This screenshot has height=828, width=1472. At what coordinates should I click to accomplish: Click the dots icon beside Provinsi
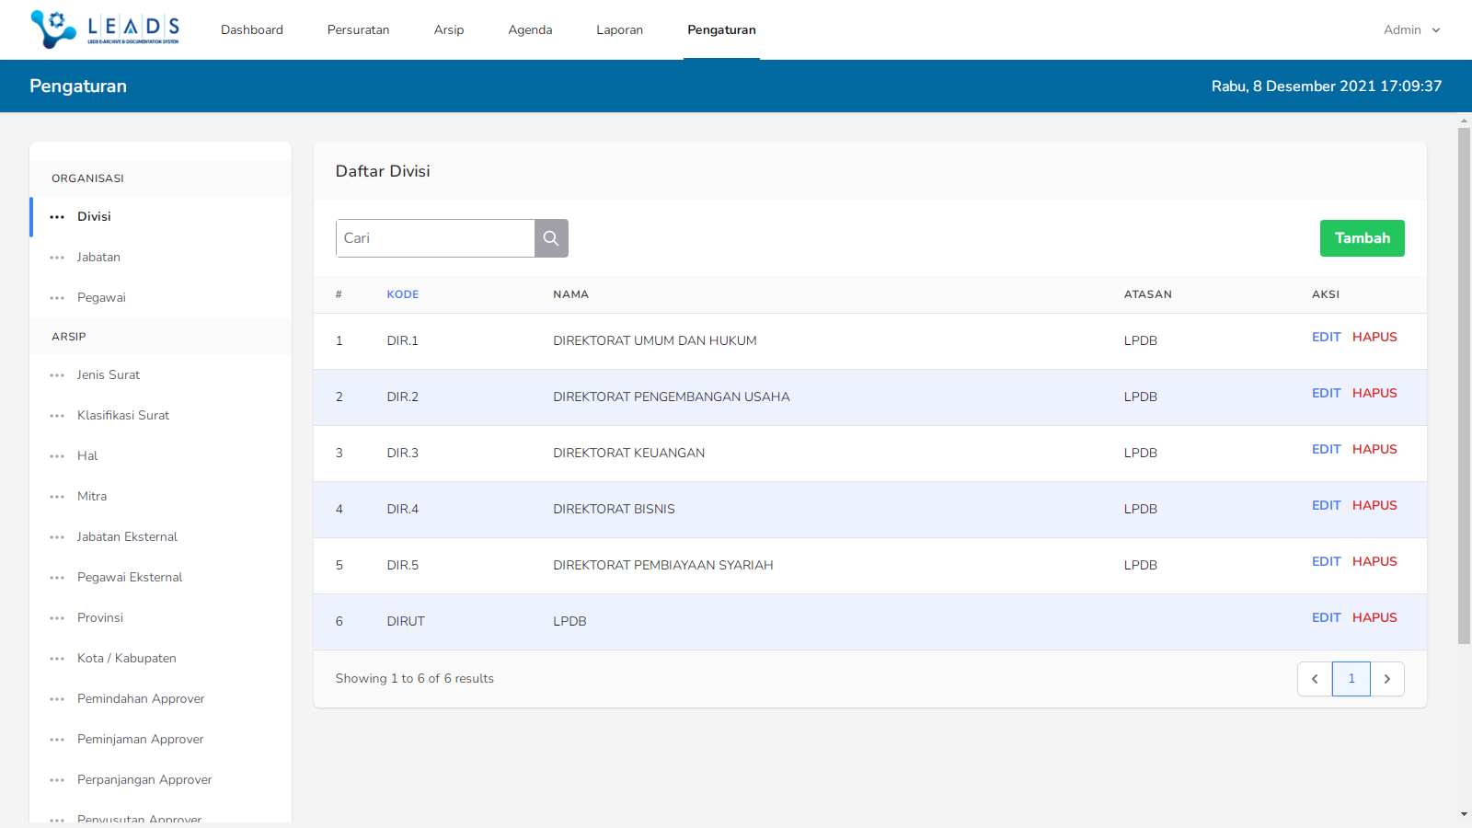click(x=57, y=618)
